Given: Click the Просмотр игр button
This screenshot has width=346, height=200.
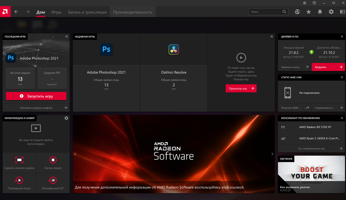Looking at the screenshot, I should (241, 88).
